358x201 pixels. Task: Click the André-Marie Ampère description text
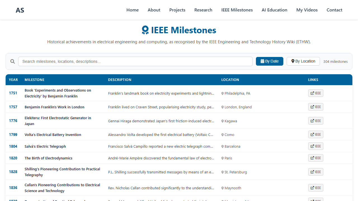(x=161, y=158)
